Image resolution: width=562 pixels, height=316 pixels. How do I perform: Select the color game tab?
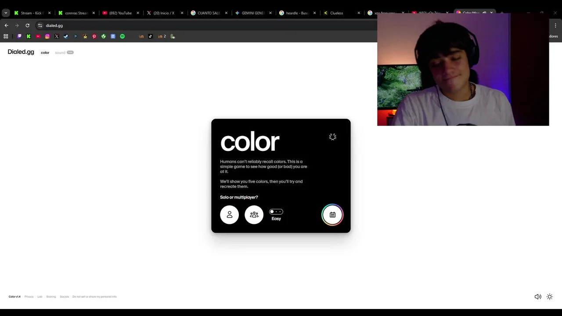tap(45, 53)
